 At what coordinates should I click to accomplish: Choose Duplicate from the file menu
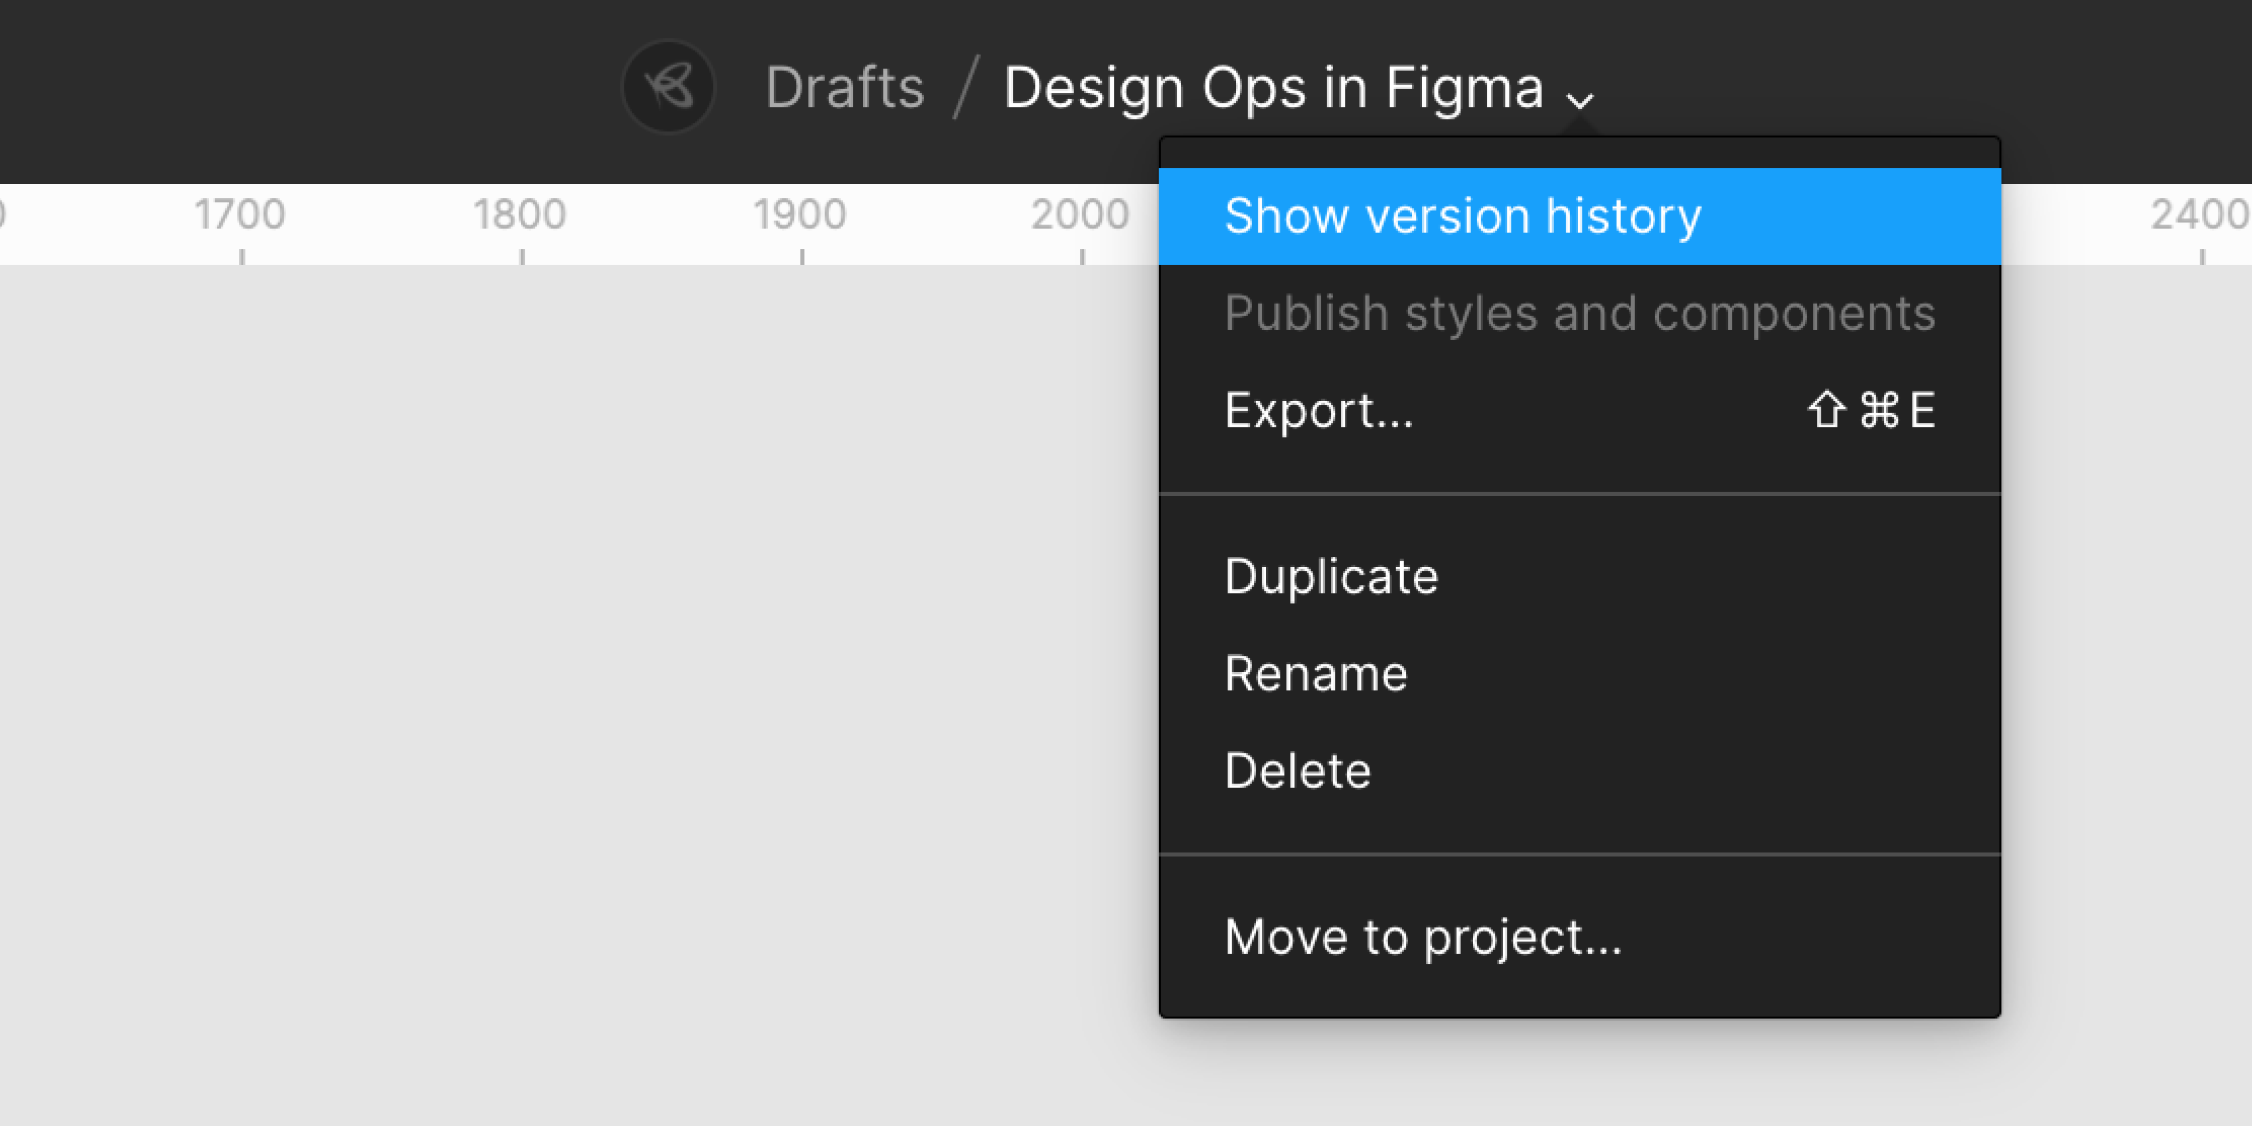click(x=1330, y=576)
